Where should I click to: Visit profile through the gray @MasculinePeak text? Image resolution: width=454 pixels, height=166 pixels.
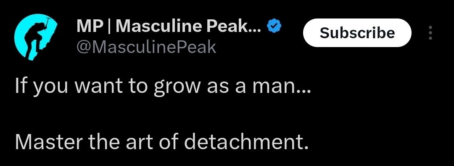click(x=146, y=47)
